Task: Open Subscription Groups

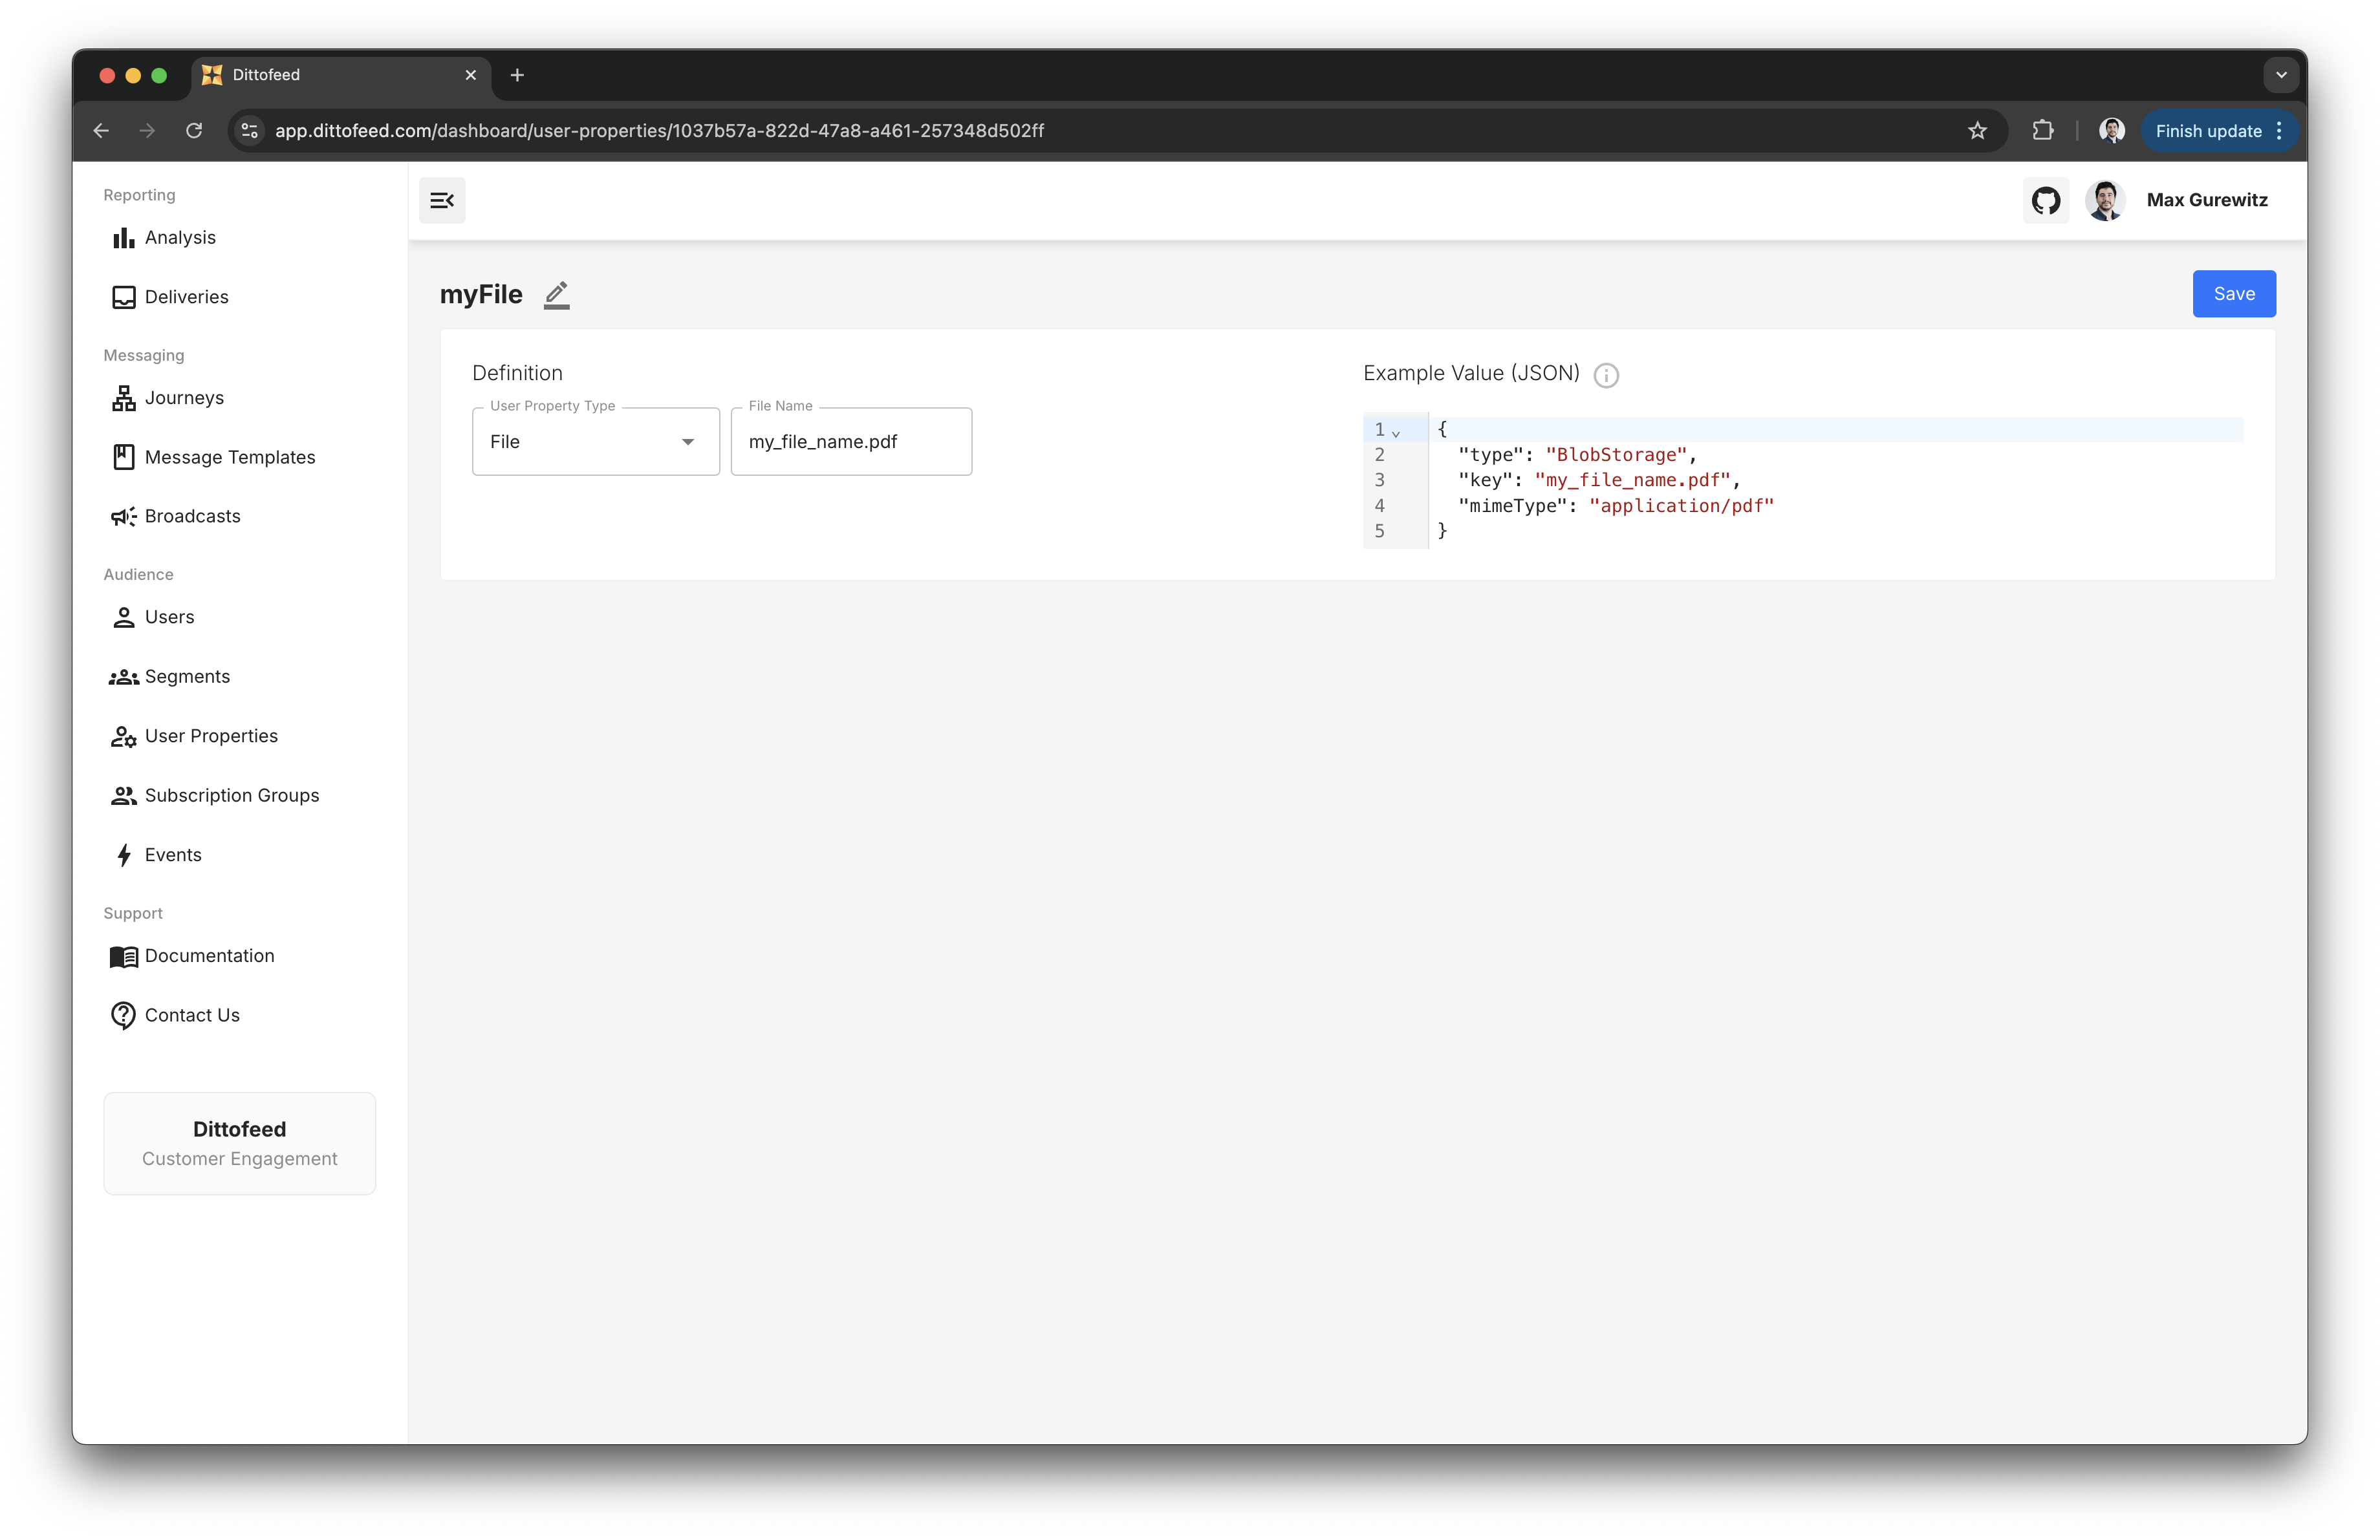Action: 231,795
